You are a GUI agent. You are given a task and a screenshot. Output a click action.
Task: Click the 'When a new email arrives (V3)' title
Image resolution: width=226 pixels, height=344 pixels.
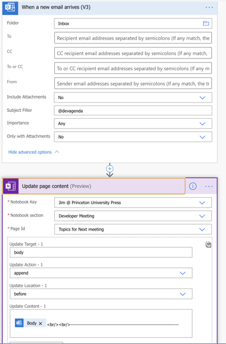[x=56, y=7]
